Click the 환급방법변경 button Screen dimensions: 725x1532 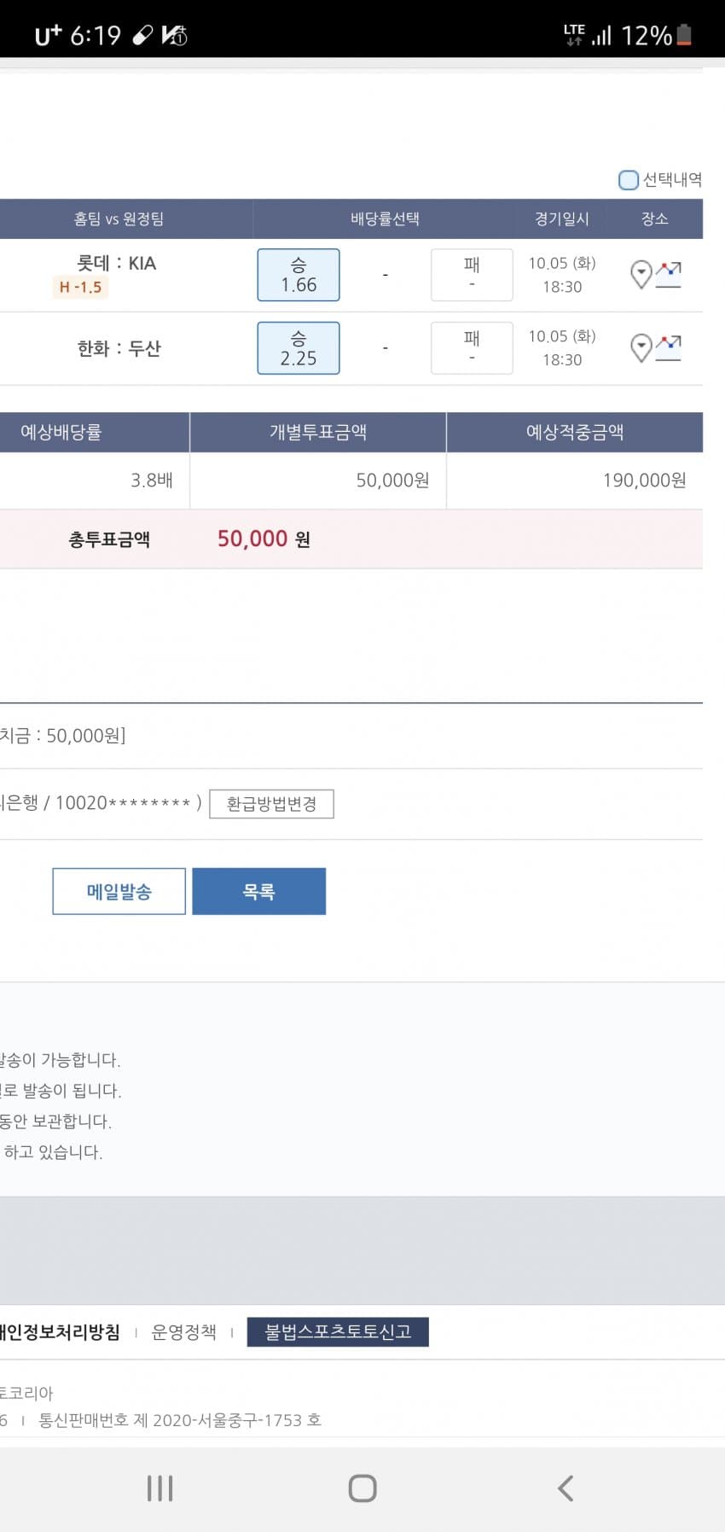[x=271, y=804]
